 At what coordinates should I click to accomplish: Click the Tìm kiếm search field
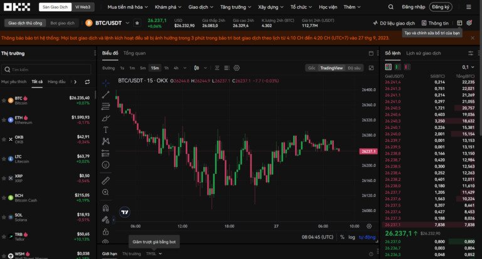47,69
